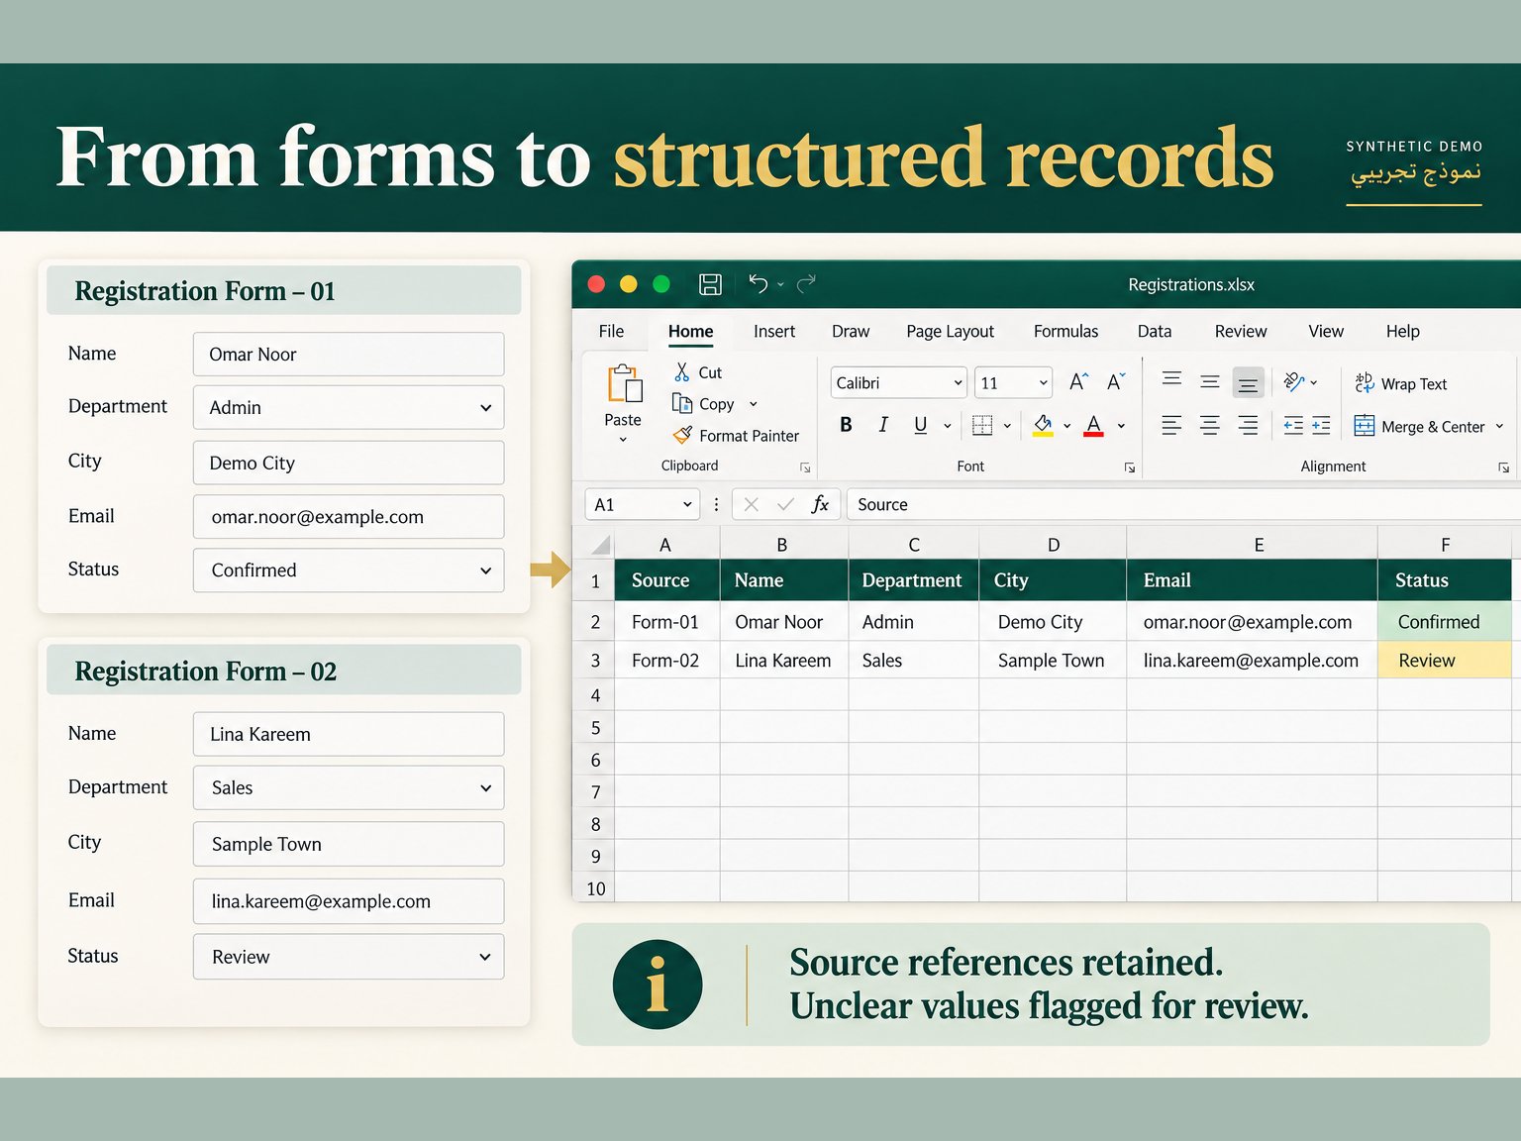Screen dimensions: 1521x1141
Task: Click the center horizontal alignment icon
Action: pos(1210,426)
